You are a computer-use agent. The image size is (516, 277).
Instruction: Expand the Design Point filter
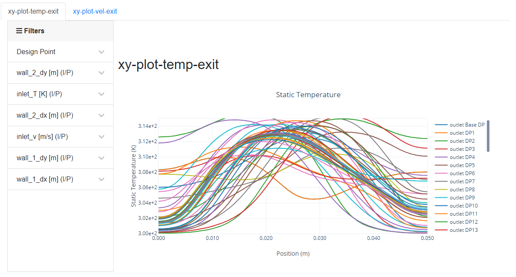coord(60,52)
